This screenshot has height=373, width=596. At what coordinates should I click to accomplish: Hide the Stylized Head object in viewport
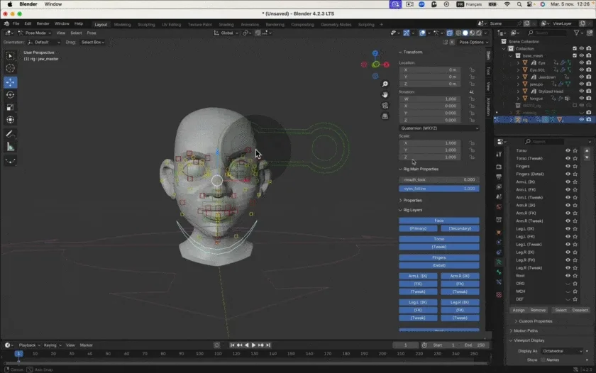coord(582,91)
